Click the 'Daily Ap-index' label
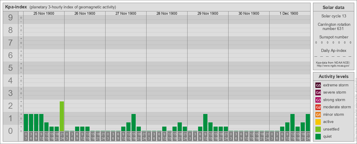Image resolution: width=357 pixels, height=144 pixels. (x=333, y=50)
